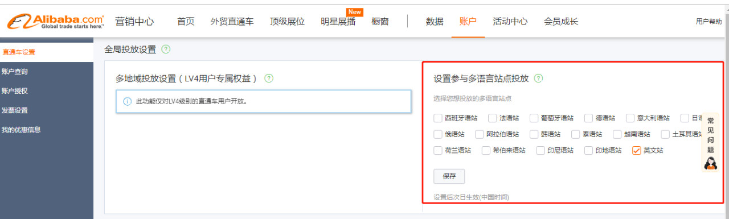729x219 pixels.
Task: Click help icon next to 多地域投放设置
Action: [269, 78]
